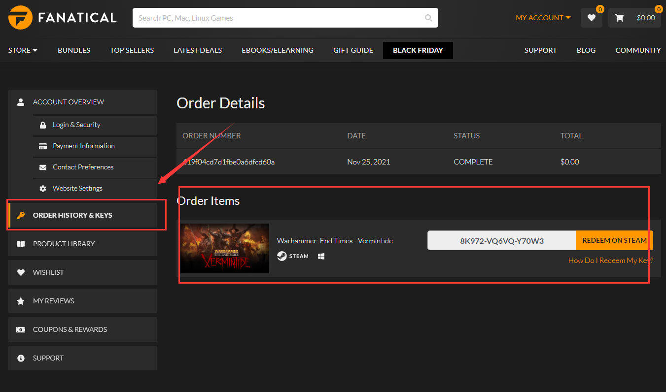The height and width of the screenshot is (392, 666).
Task: Click the Payment Information card icon
Action: [x=43, y=146]
